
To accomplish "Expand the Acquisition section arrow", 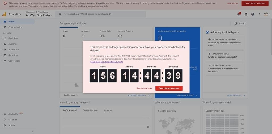I will pyautogui.click(x=2, y=49).
